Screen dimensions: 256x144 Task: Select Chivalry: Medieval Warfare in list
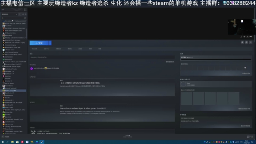tap(13, 127)
